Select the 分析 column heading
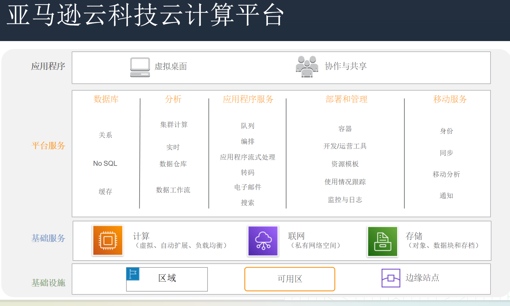 [173, 99]
